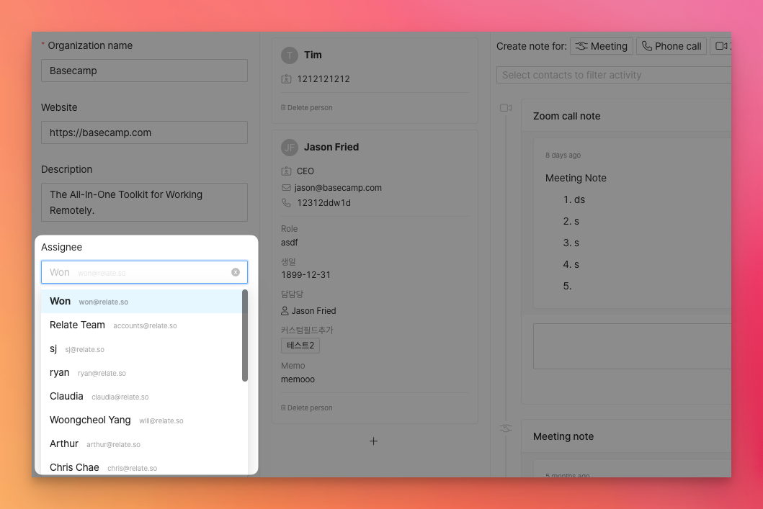
Task: Click the 'Meeting Note' text inside the note
Action: click(576, 178)
